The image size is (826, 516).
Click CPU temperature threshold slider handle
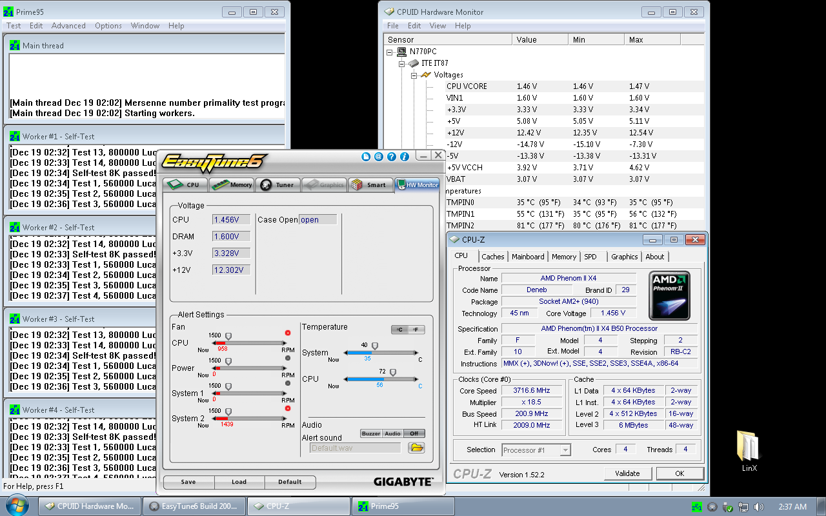(392, 372)
